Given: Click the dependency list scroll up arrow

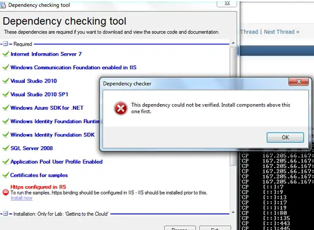Looking at the screenshot, I should [x=233, y=43].
